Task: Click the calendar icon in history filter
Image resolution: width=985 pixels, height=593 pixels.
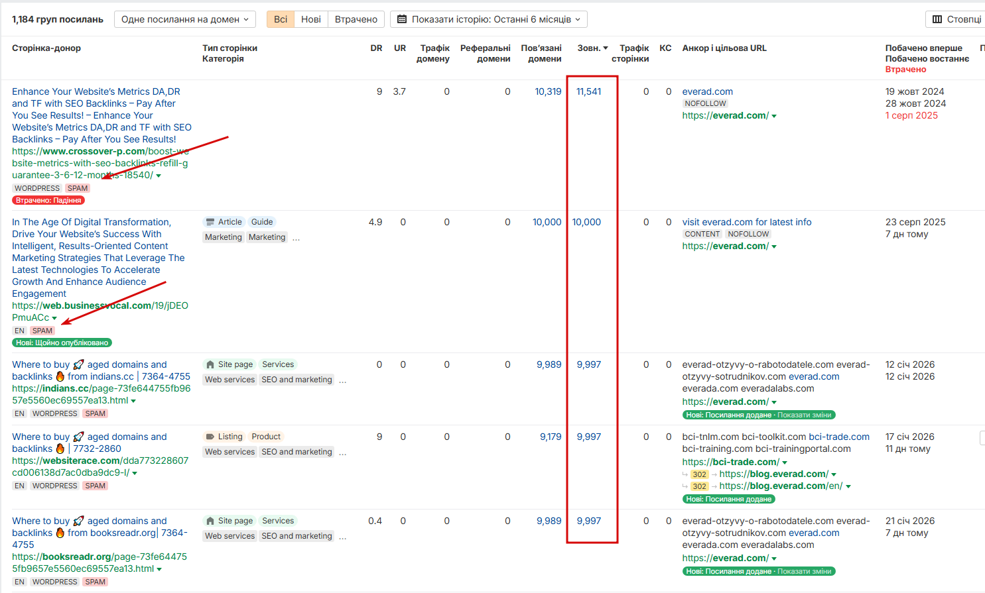Action: [x=402, y=19]
